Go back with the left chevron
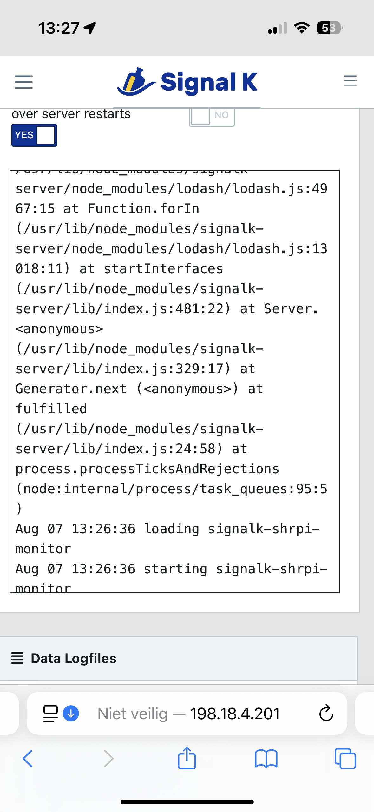The width and height of the screenshot is (374, 812). (28, 759)
